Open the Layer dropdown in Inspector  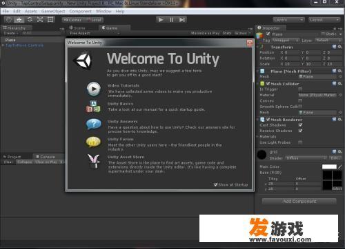pyautogui.click(x=328, y=41)
